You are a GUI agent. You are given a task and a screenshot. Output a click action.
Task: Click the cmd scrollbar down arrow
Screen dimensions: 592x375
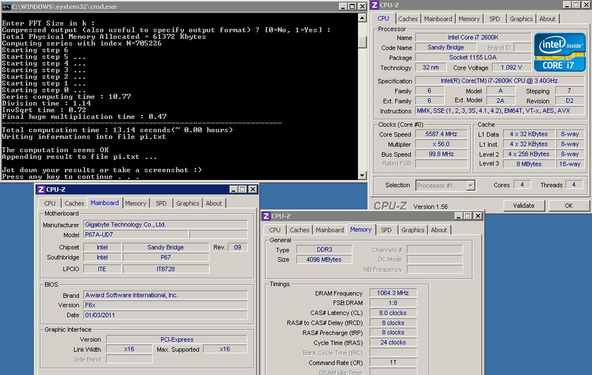pyautogui.click(x=362, y=175)
